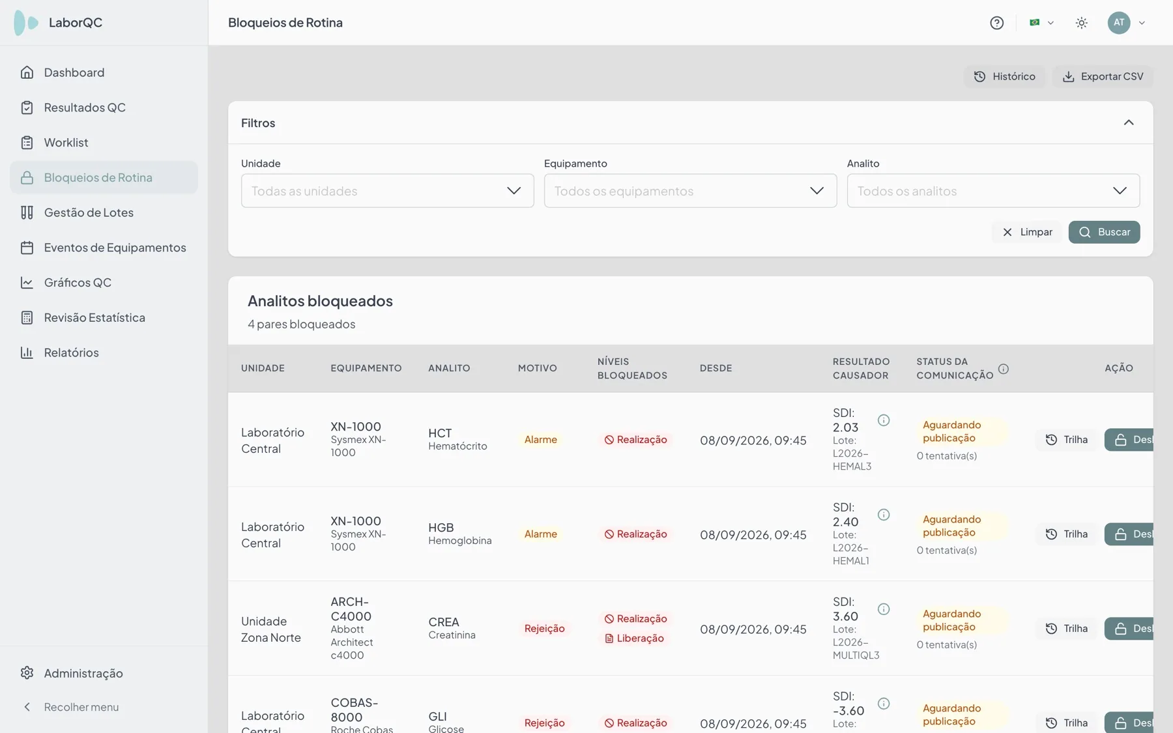Click the Resultado Causador column header
The image size is (1173, 733).
[861, 369]
